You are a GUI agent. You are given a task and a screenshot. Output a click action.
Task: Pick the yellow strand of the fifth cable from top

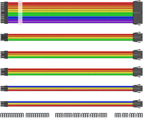coord(70,88)
